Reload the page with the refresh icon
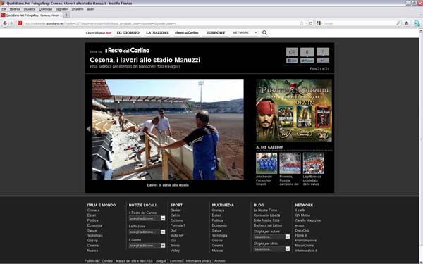The image size is (423, 264). tap(311, 23)
